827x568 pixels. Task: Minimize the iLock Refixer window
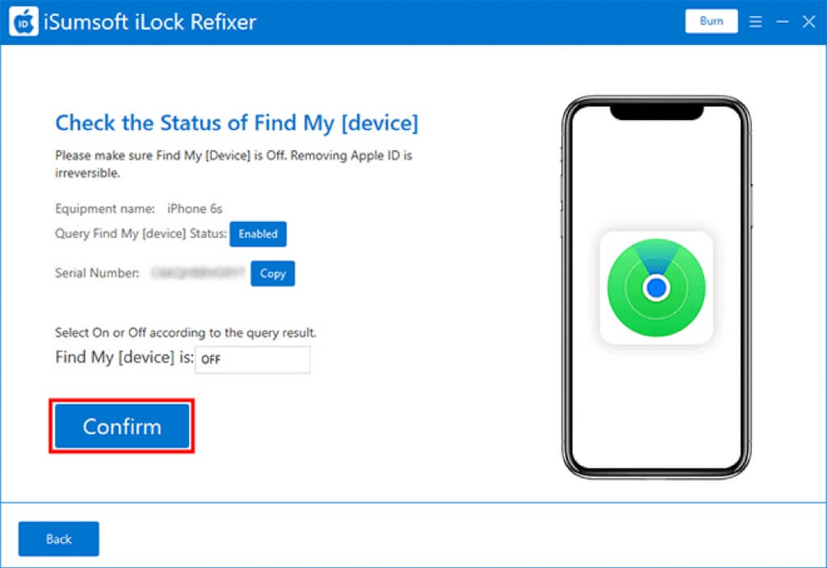(x=782, y=22)
